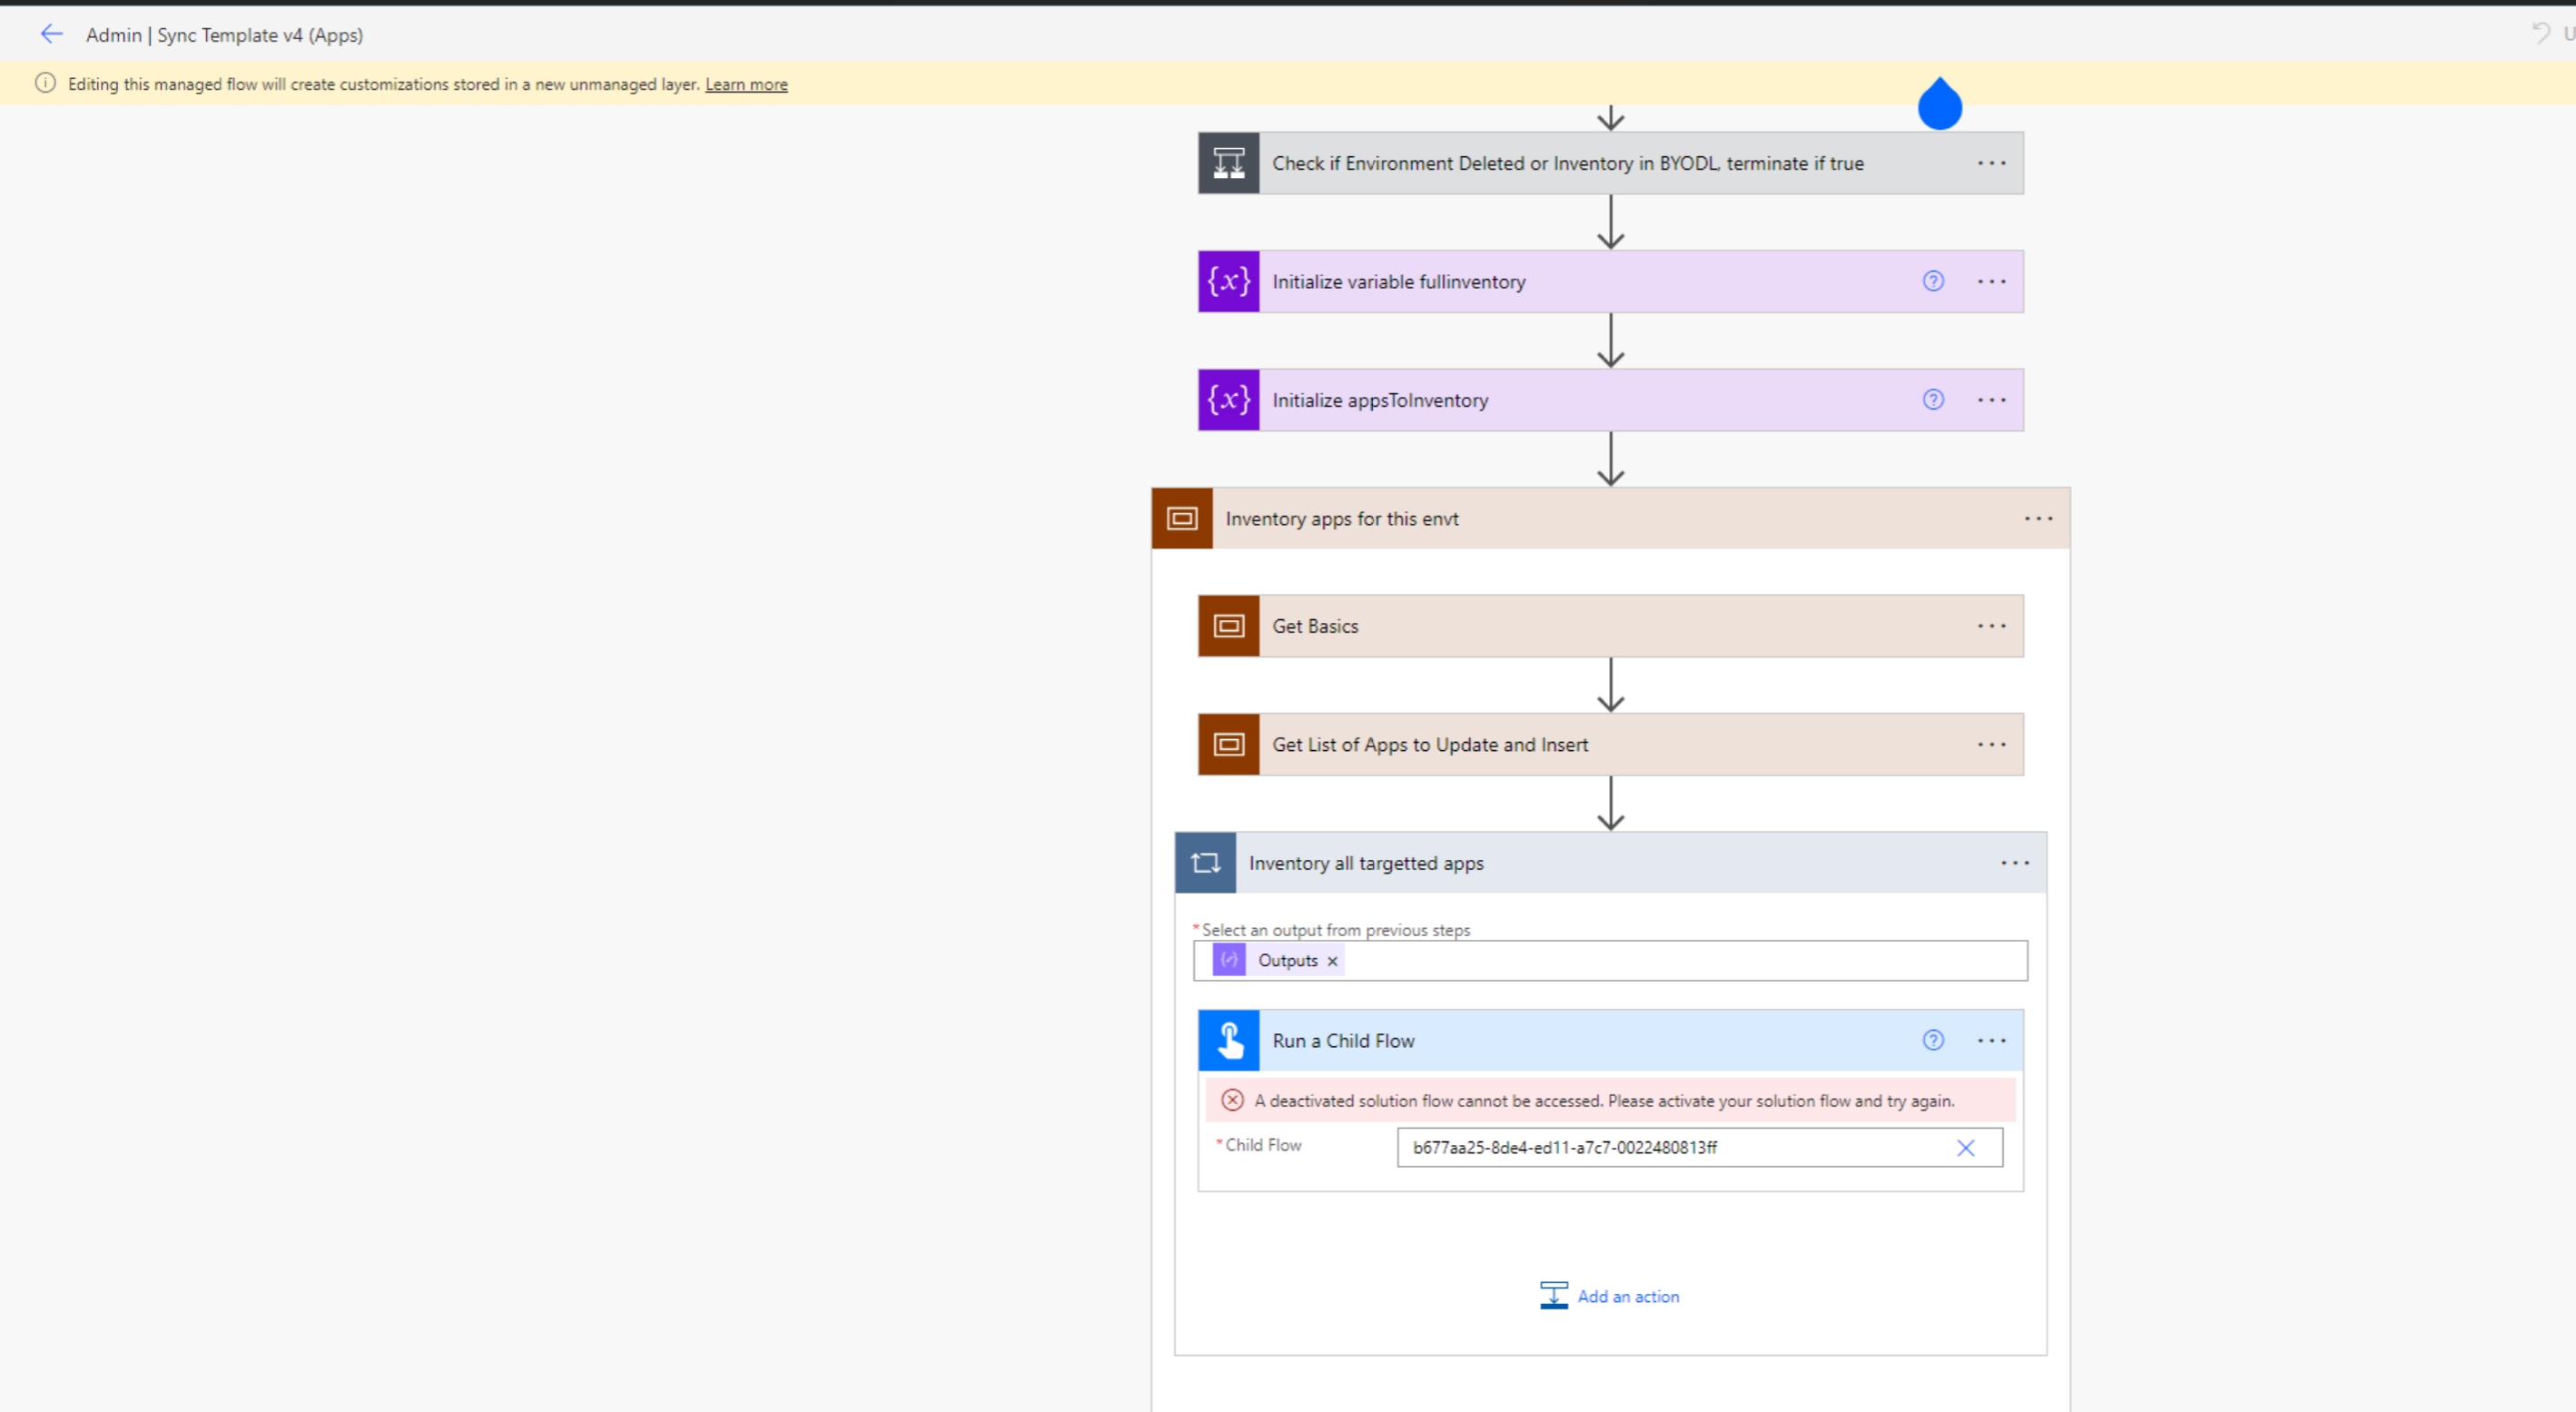The height and width of the screenshot is (1412, 2576).
Task: Click the info icon in the yellow banner
Action: 45,83
